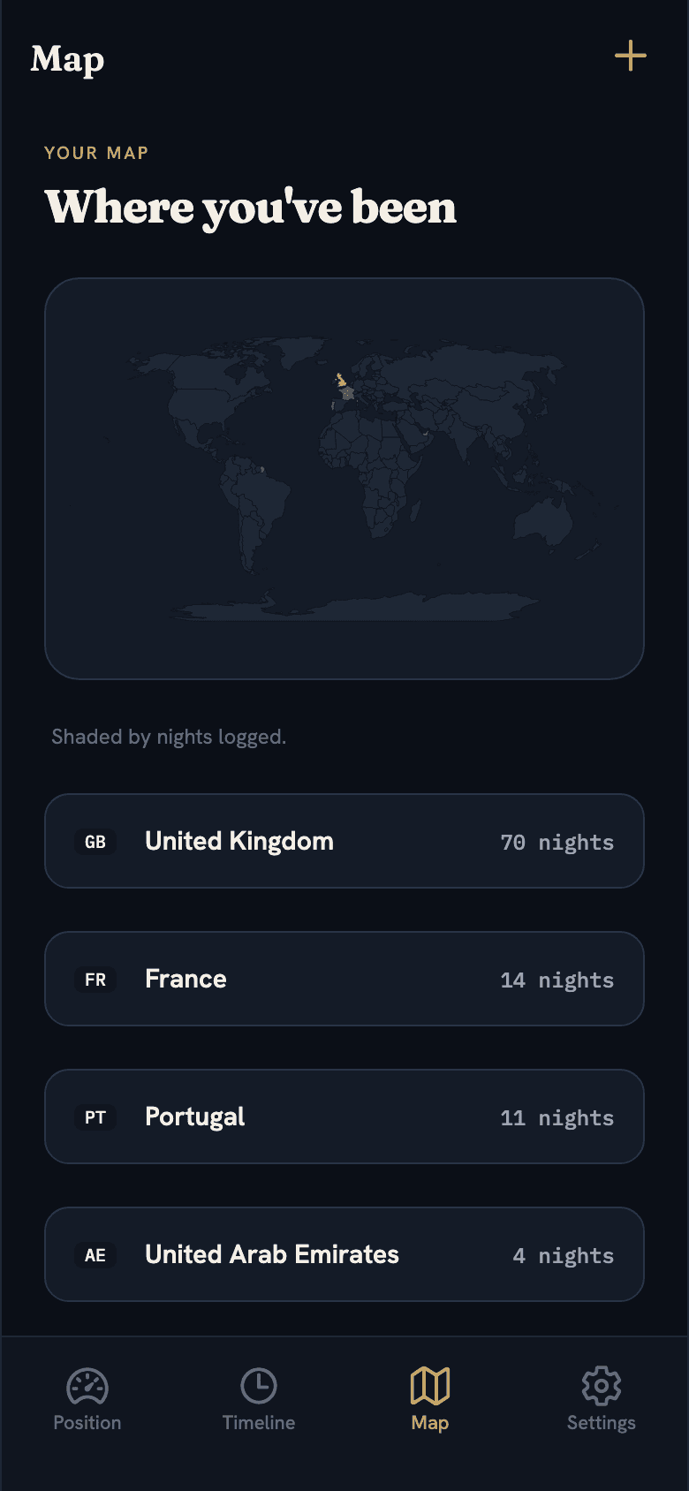Select the Portugal country card
This screenshot has width=689, height=1491.
point(344,1116)
